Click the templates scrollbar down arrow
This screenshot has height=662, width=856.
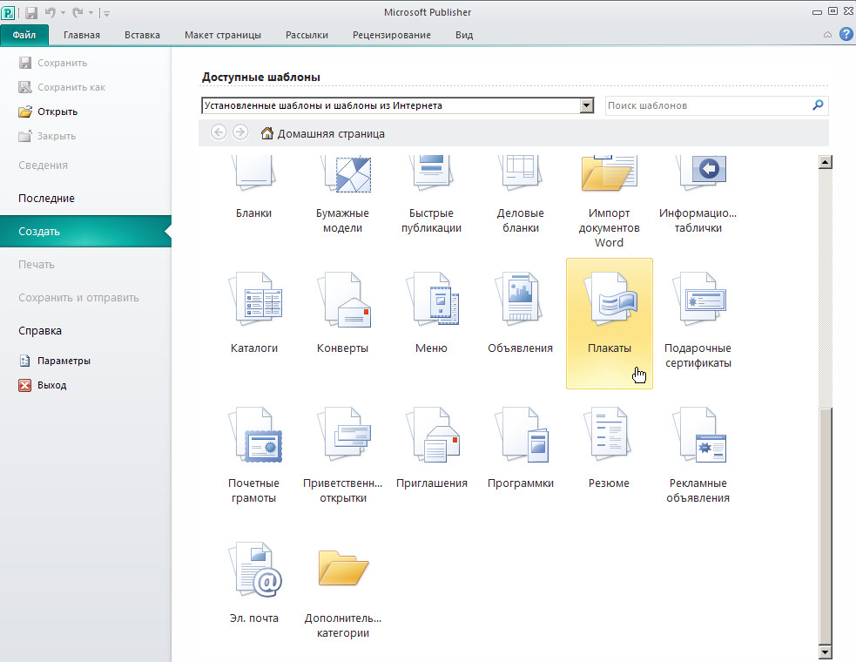click(x=825, y=652)
